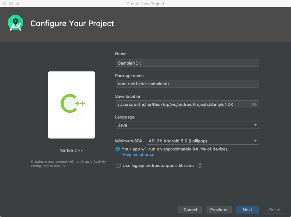This screenshot has height=217, width=291.
Task: Expand the Minimum SDK dropdown
Action: (x=203, y=141)
